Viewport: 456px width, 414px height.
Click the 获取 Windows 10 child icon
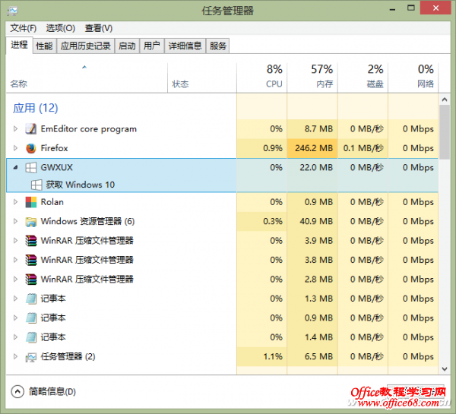click(x=36, y=185)
